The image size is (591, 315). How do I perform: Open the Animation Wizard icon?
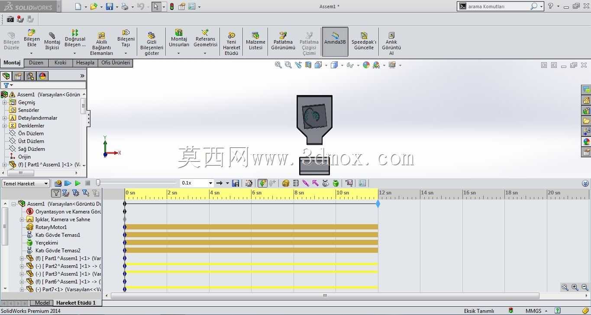tap(249, 183)
